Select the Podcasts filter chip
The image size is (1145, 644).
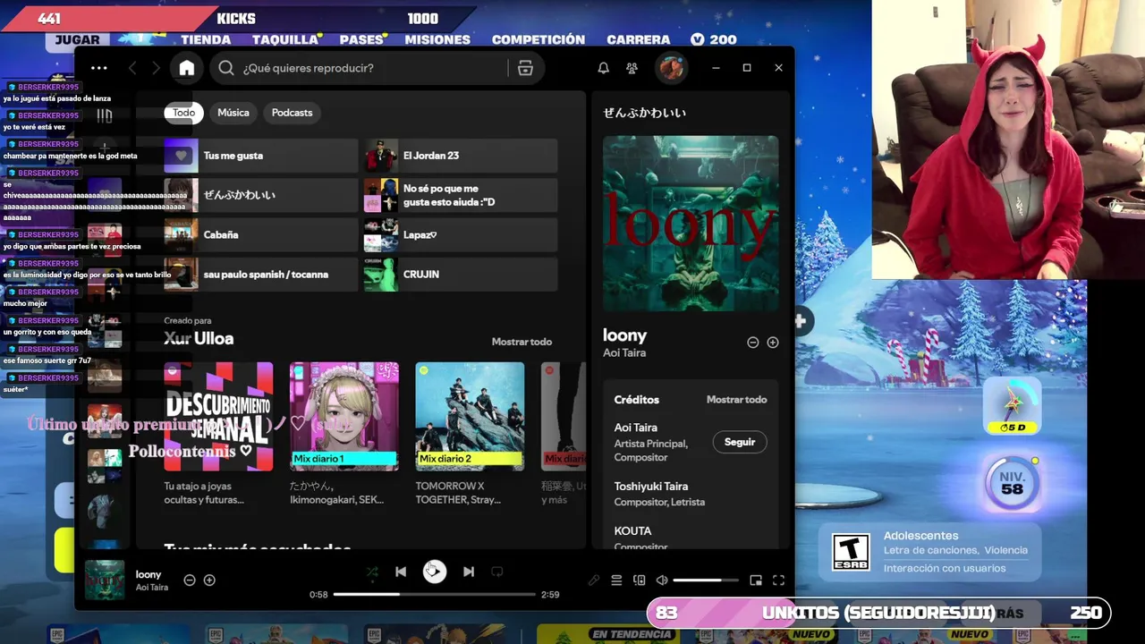(x=293, y=113)
